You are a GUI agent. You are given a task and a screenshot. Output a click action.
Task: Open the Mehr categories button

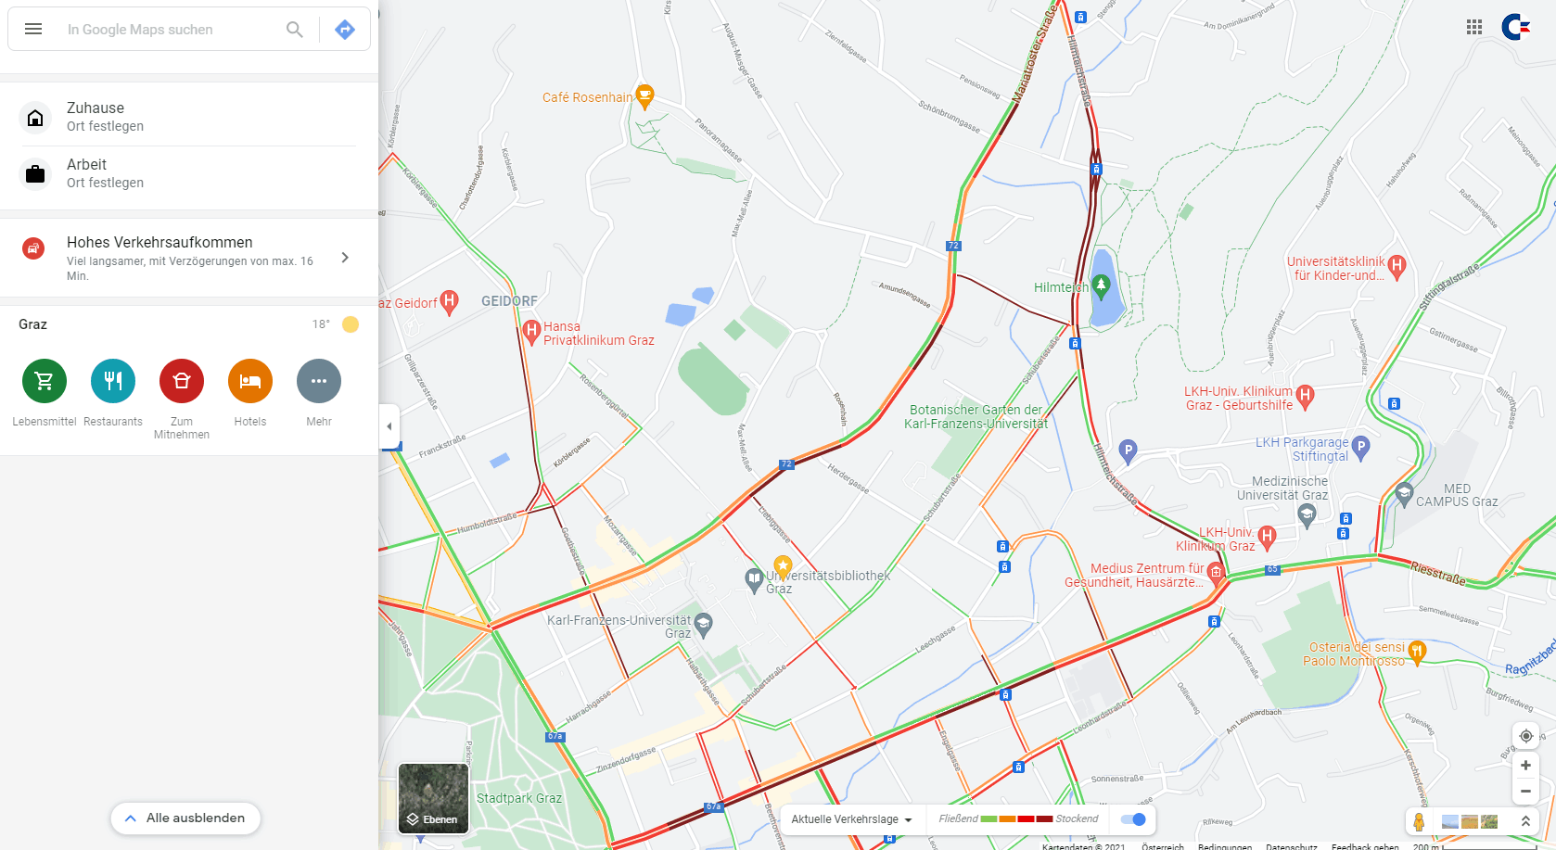(319, 381)
